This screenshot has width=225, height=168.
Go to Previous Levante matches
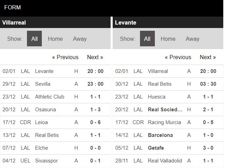178,57
